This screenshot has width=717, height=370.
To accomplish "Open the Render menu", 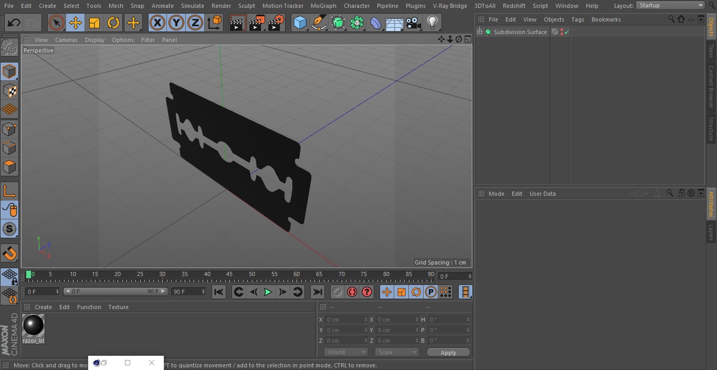I will click(x=221, y=6).
